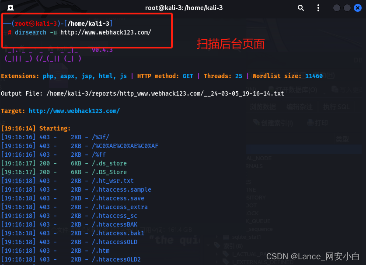The height and width of the screenshot is (265, 366).
Task: Click the terminal icon at top-left
Action: pos(10,7)
